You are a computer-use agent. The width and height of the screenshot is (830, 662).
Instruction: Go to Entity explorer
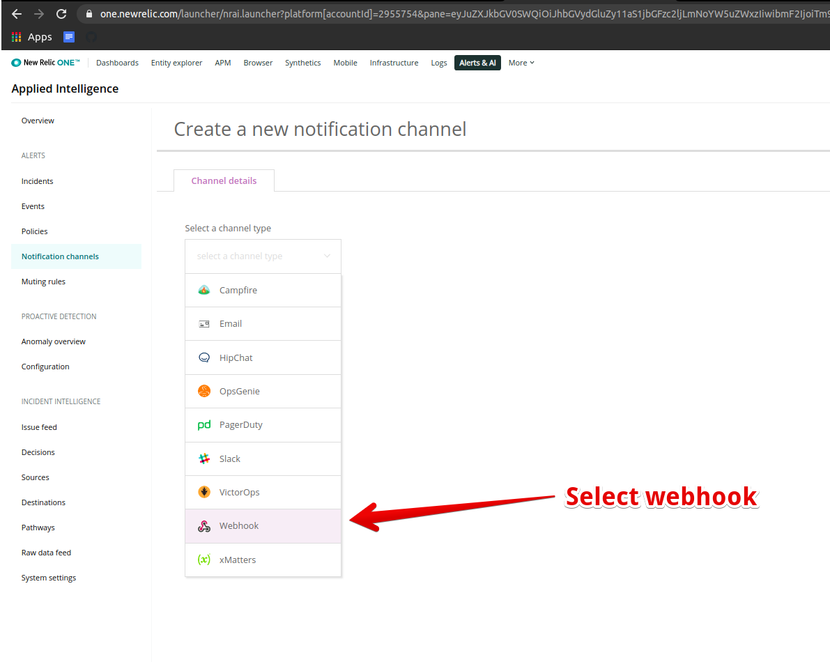click(176, 63)
